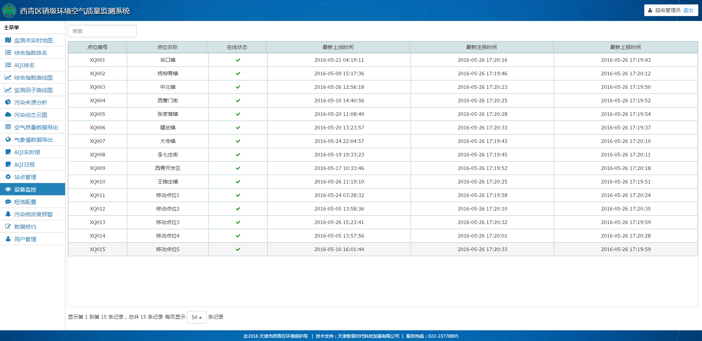This screenshot has height=341, width=702.
Task: Click the edit icon beside 数据修约
Action: (x=8, y=227)
